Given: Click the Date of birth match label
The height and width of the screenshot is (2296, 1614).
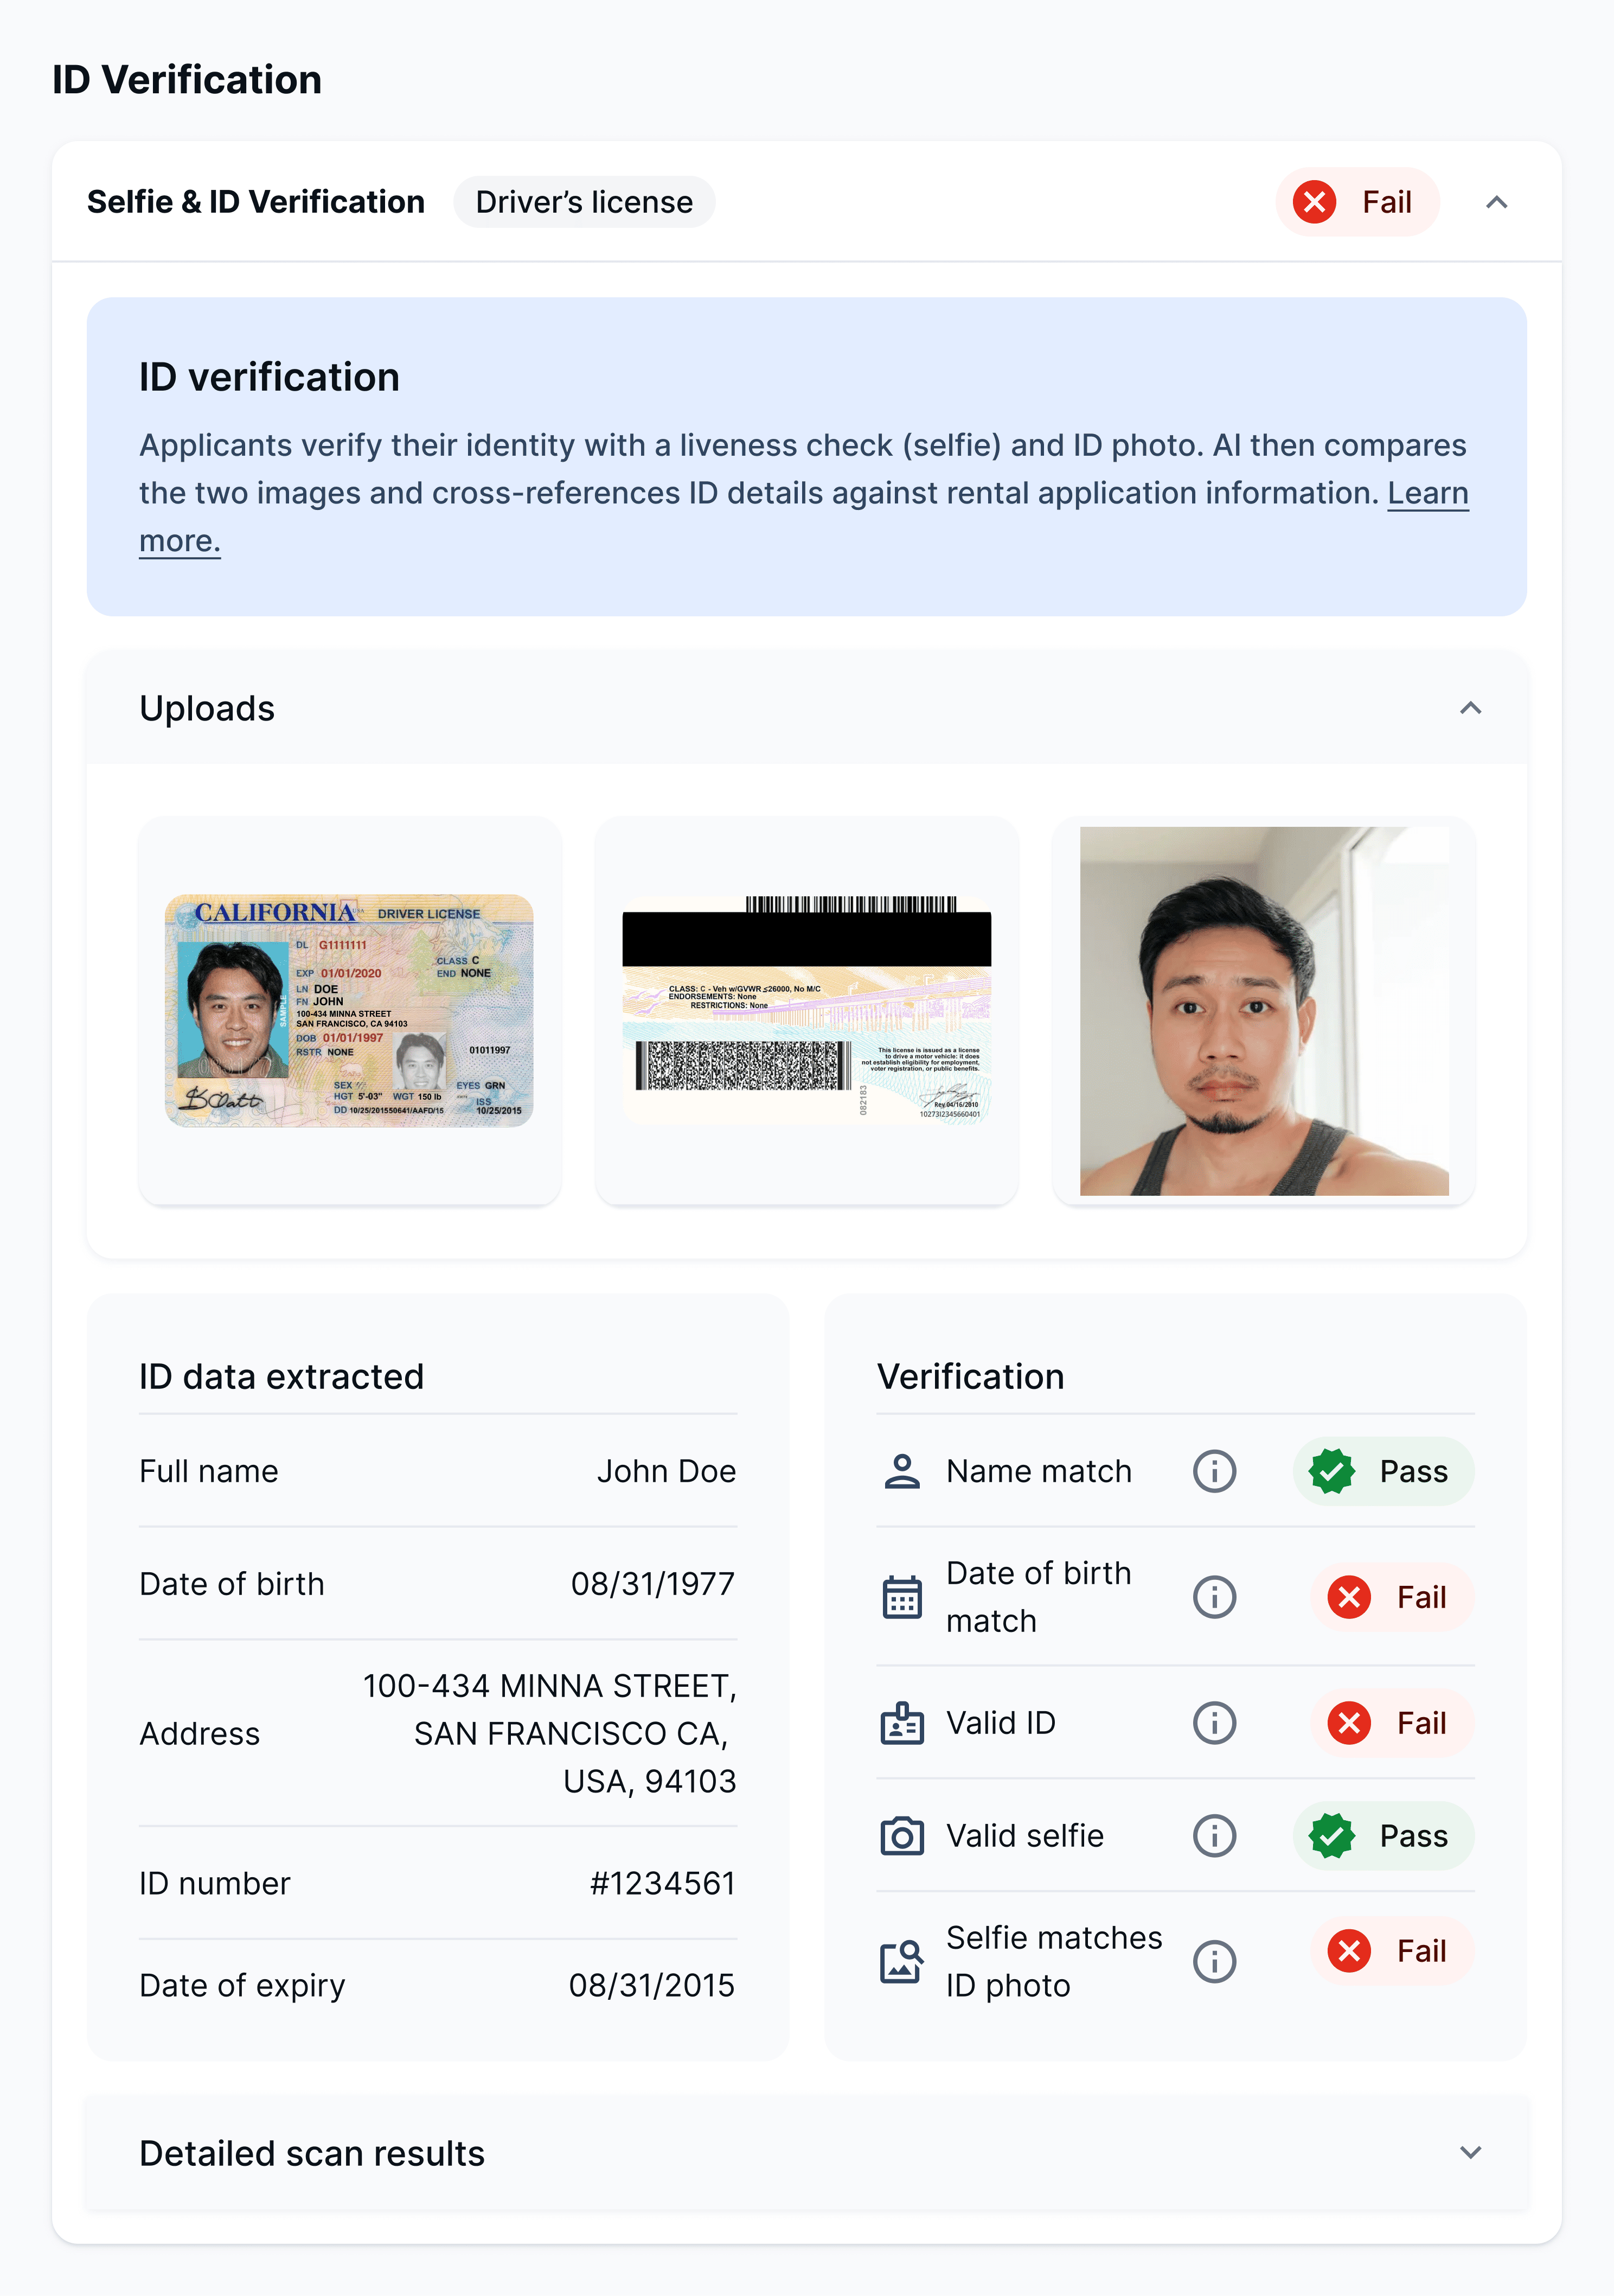Looking at the screenshot, I should click(1039, 1597).
